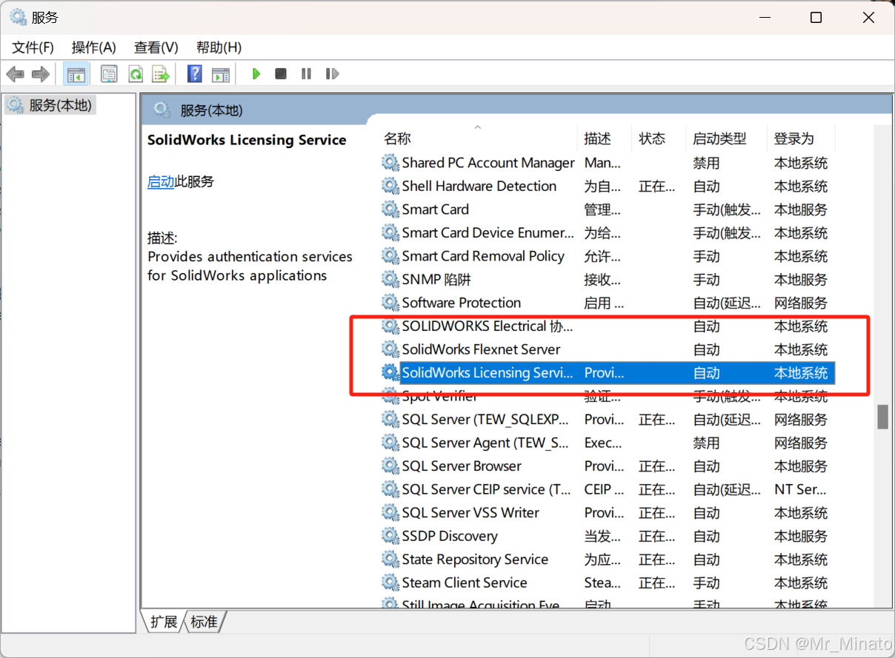Click the Restart Service toolbar icon

[x=332, y=74]
